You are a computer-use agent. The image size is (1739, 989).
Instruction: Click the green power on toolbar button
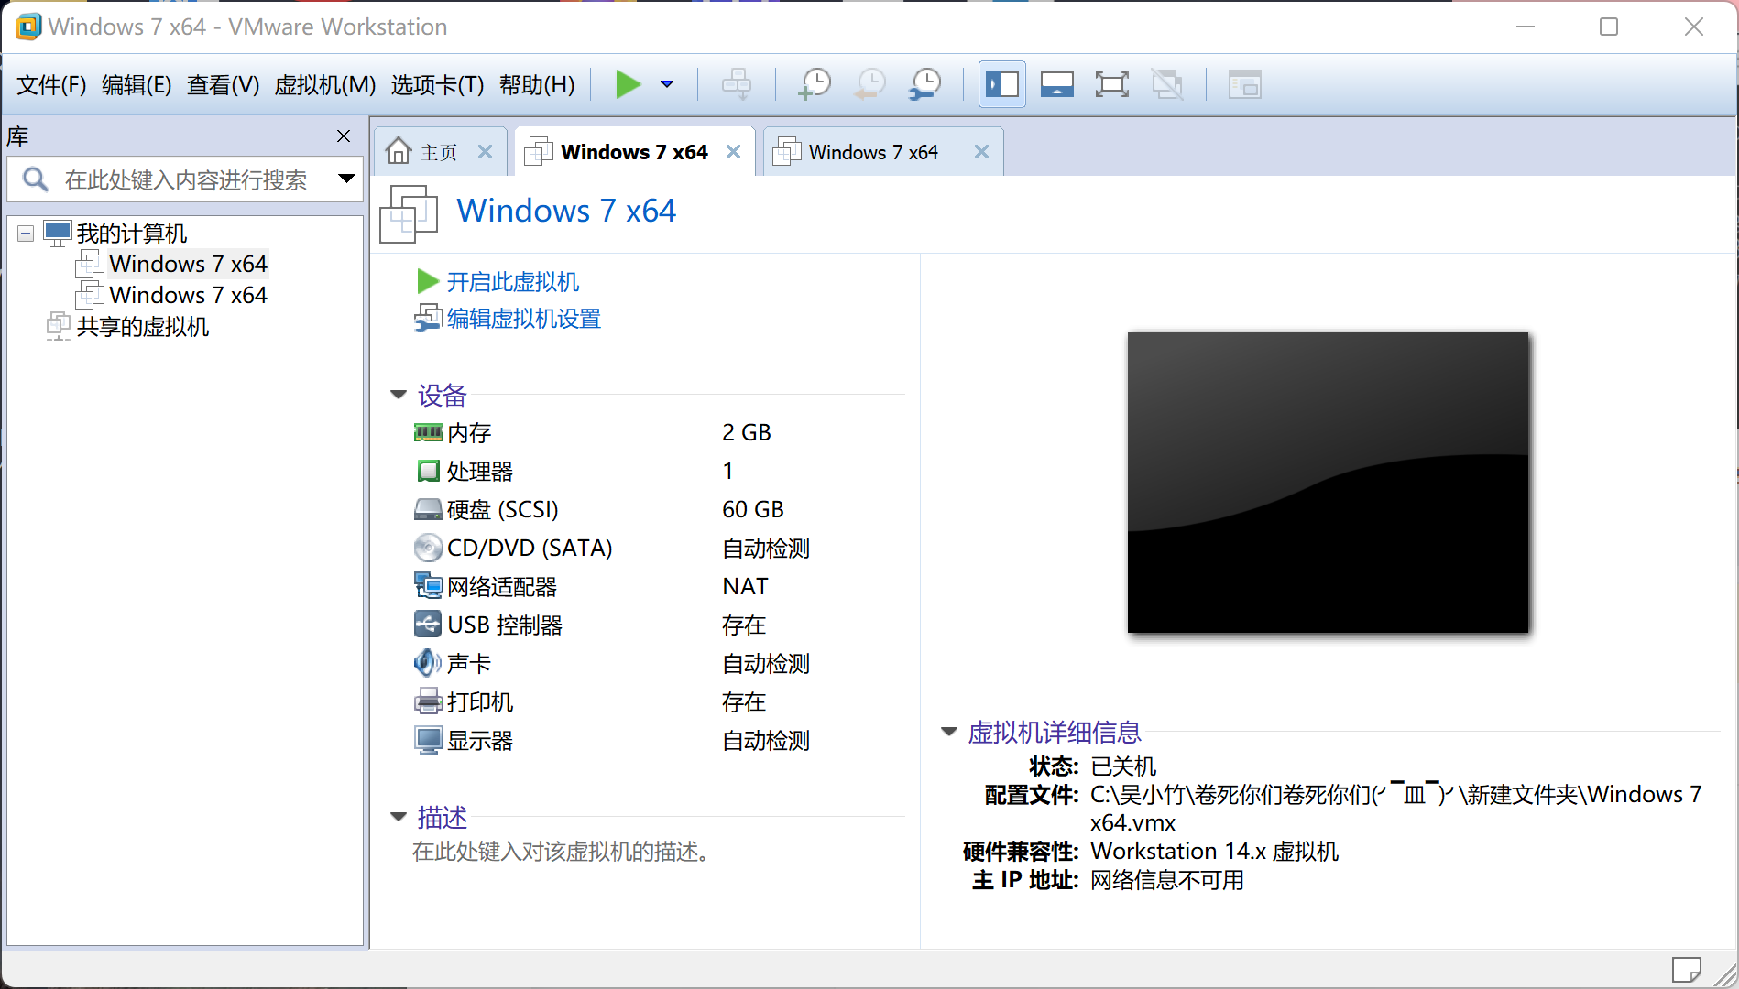click(628, 84)
